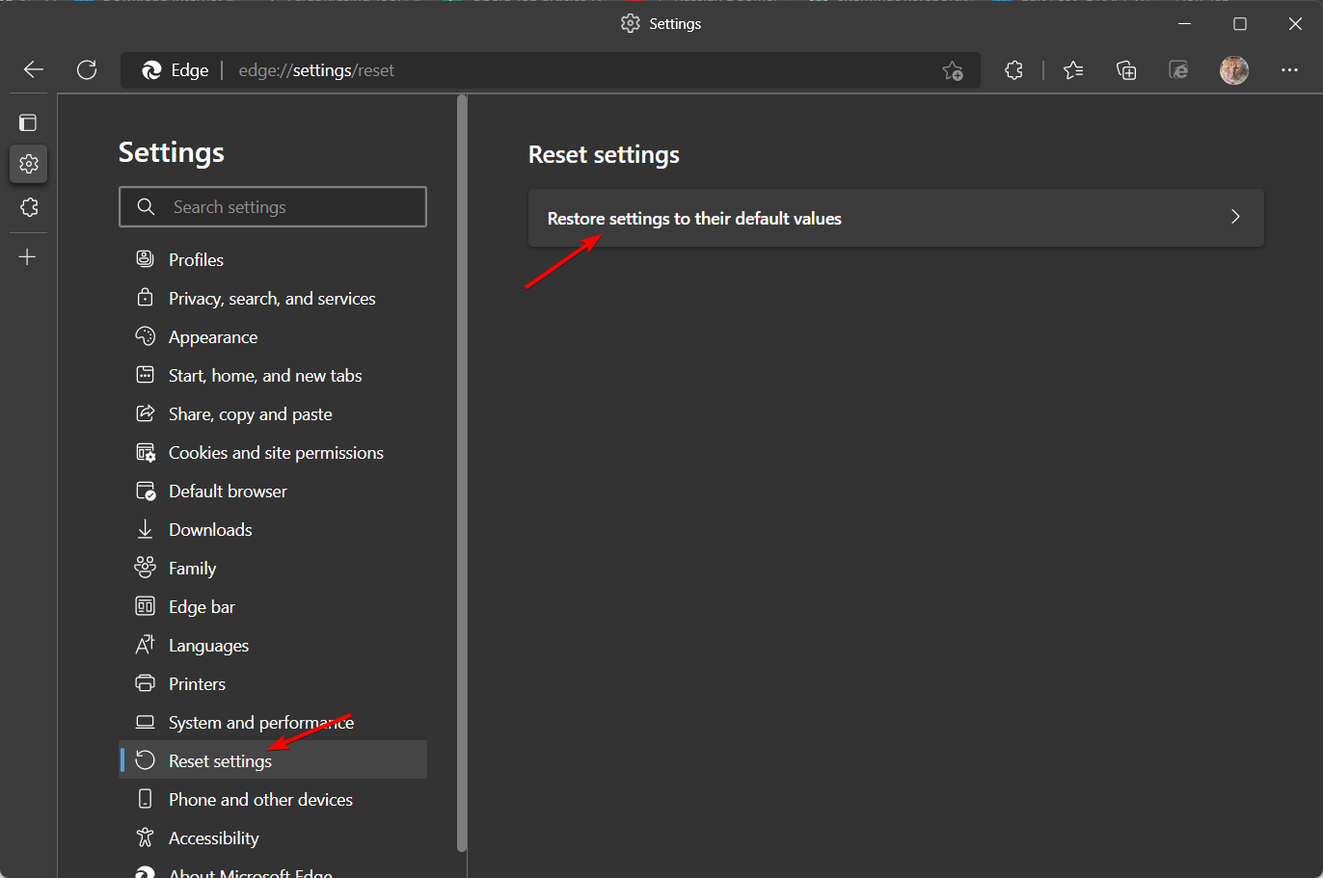Open the Favorites star icon on toolbar

[1073, 69]
